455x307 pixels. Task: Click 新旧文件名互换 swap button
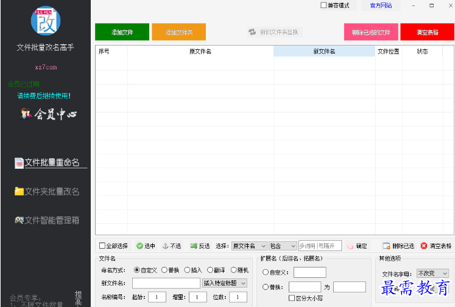pos(275,32)
